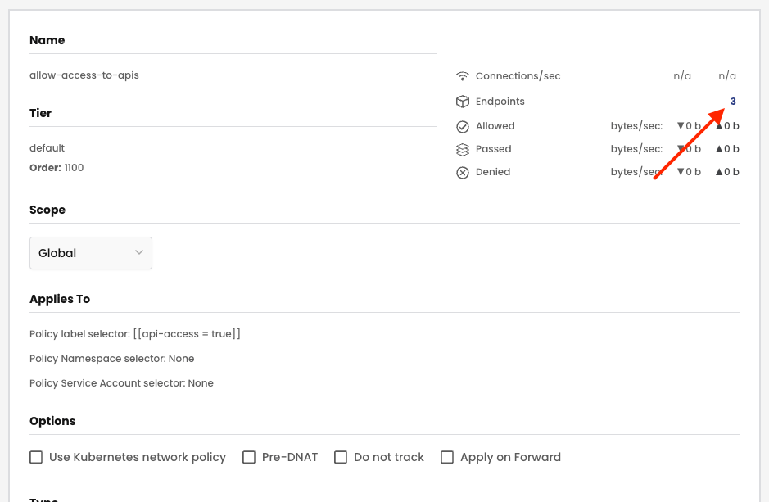Image resolution: width=769 pixels, height=502 pixels.
Task: Click the Policy label selector text
Action: [135, 334]
